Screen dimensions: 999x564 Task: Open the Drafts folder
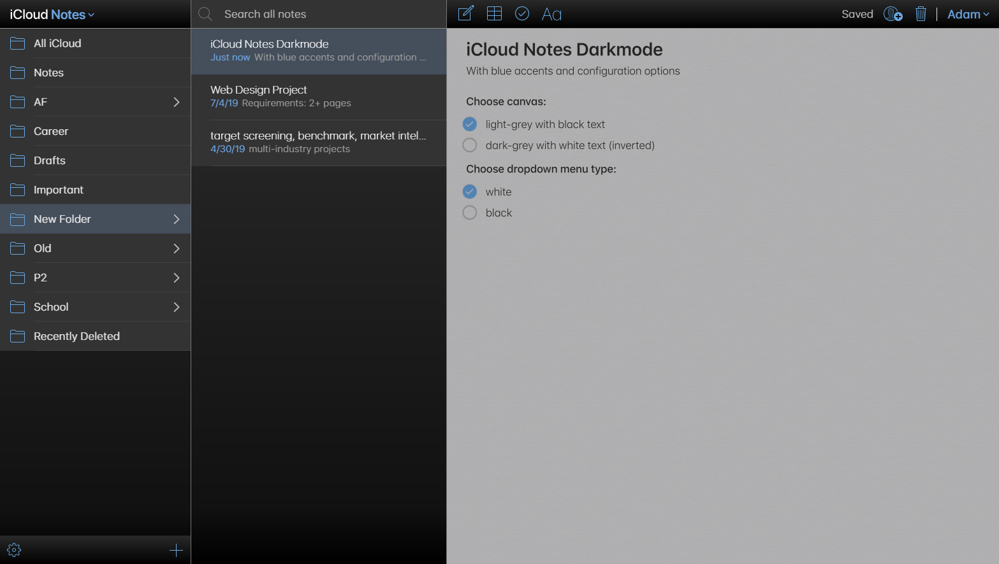tap(96, 160)
